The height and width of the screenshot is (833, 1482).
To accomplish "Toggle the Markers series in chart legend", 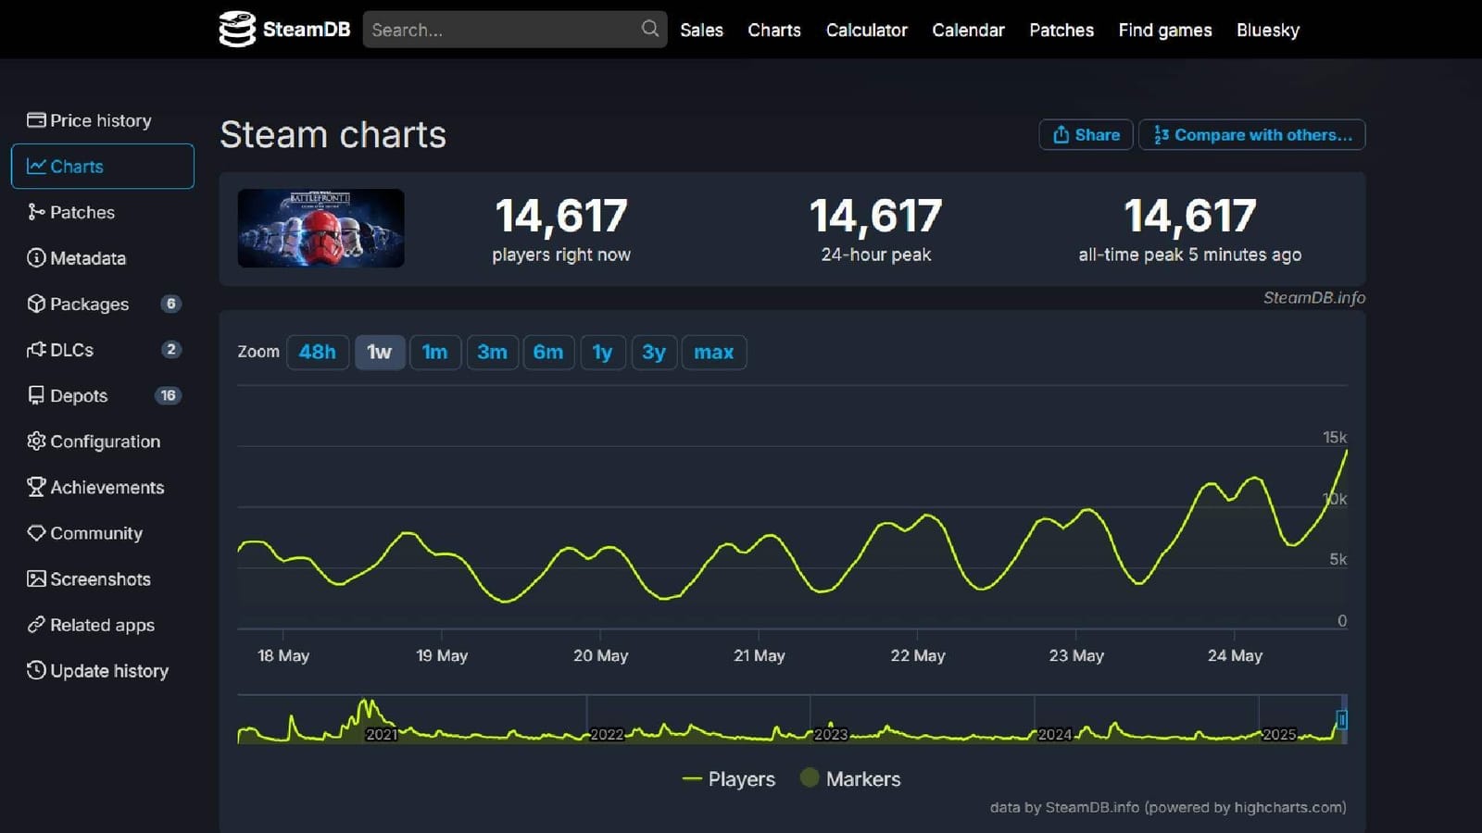I will (850, 779).
